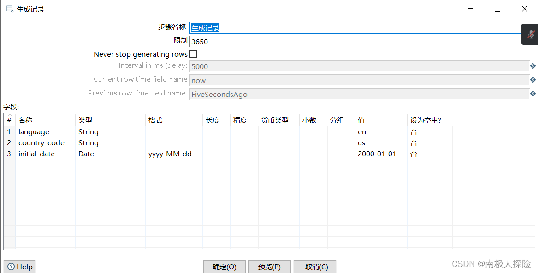This screenshot has width=538, height=273.
Task: Click 否 in the country_code row
Action: [430, 143]
